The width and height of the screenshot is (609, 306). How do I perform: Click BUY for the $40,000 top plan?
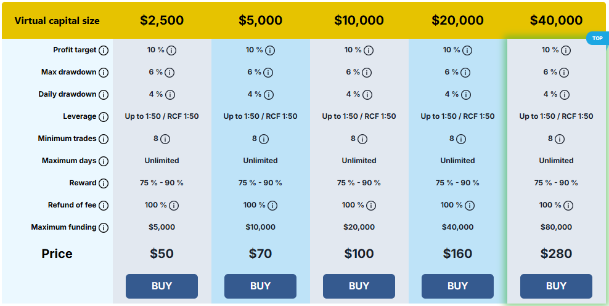(556, 286)
